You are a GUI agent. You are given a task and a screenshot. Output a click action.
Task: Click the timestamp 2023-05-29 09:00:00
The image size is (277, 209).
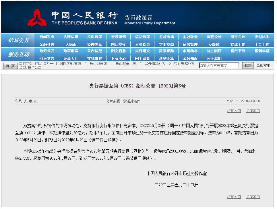point(243,101)
